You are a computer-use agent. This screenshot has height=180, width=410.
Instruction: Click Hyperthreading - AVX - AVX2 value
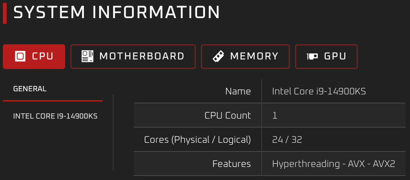(334, 164)
